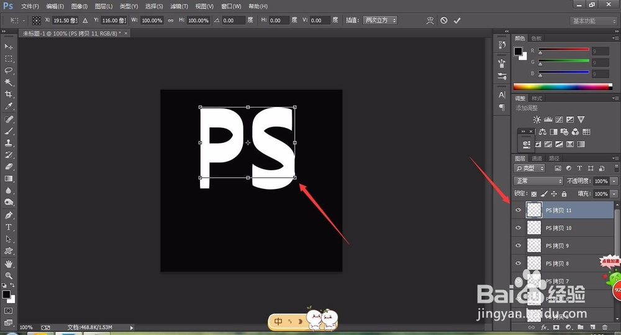Image resolution: width=621 pixels, height=335 pixels.
Task: Select the Zoom tool
Action: coord(8,275)
